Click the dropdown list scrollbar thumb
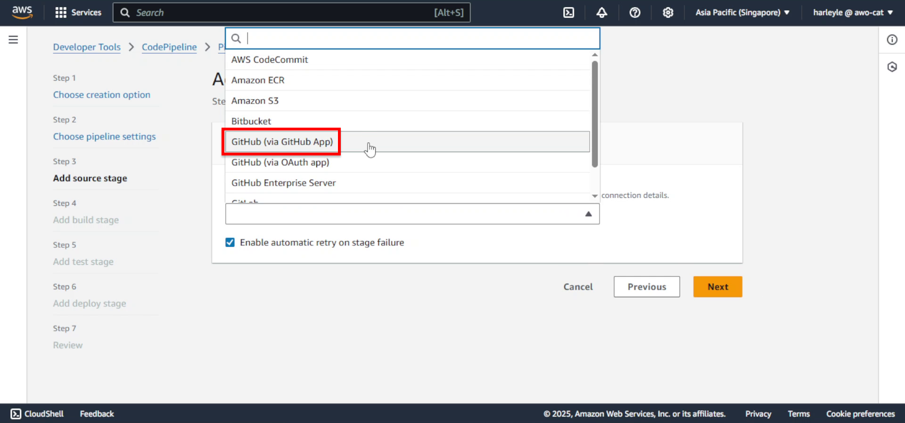905x423 pixels. (595, 114)
